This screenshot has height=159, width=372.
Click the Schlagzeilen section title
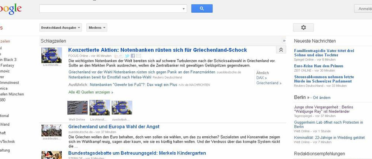pyautogui.click(x=53, y=41)
